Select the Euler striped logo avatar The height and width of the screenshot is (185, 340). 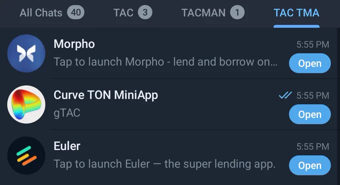26,155
